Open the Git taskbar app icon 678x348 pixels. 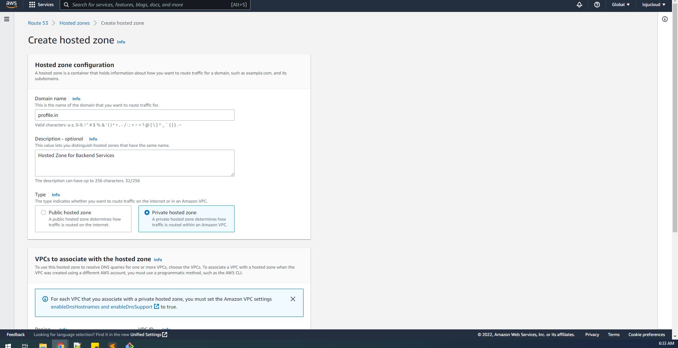[130, 345]
